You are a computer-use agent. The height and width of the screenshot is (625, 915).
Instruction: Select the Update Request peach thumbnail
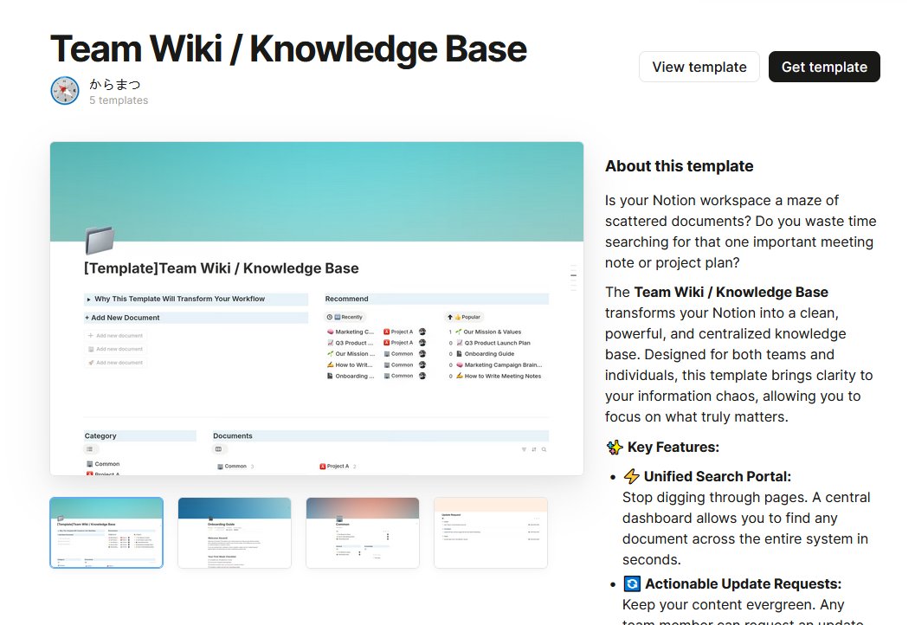click(x=491, y=532)
